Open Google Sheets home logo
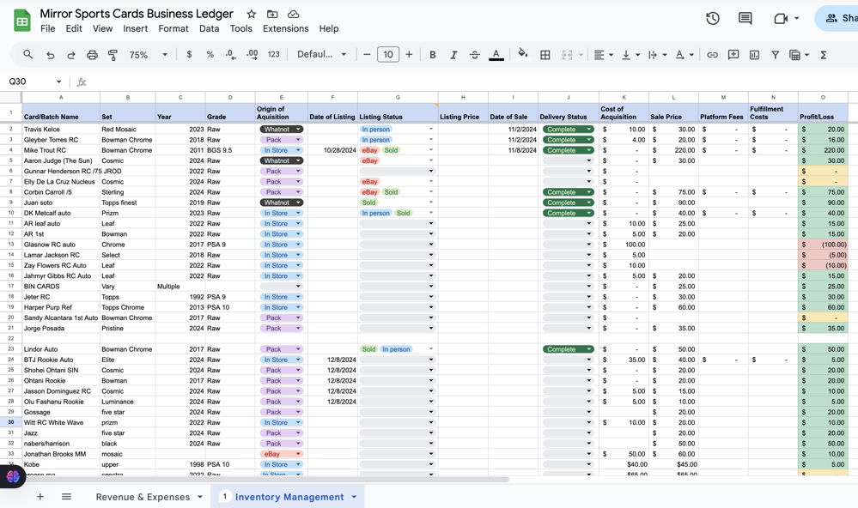This screenshot has width=858, height=508. pos(21,21)
